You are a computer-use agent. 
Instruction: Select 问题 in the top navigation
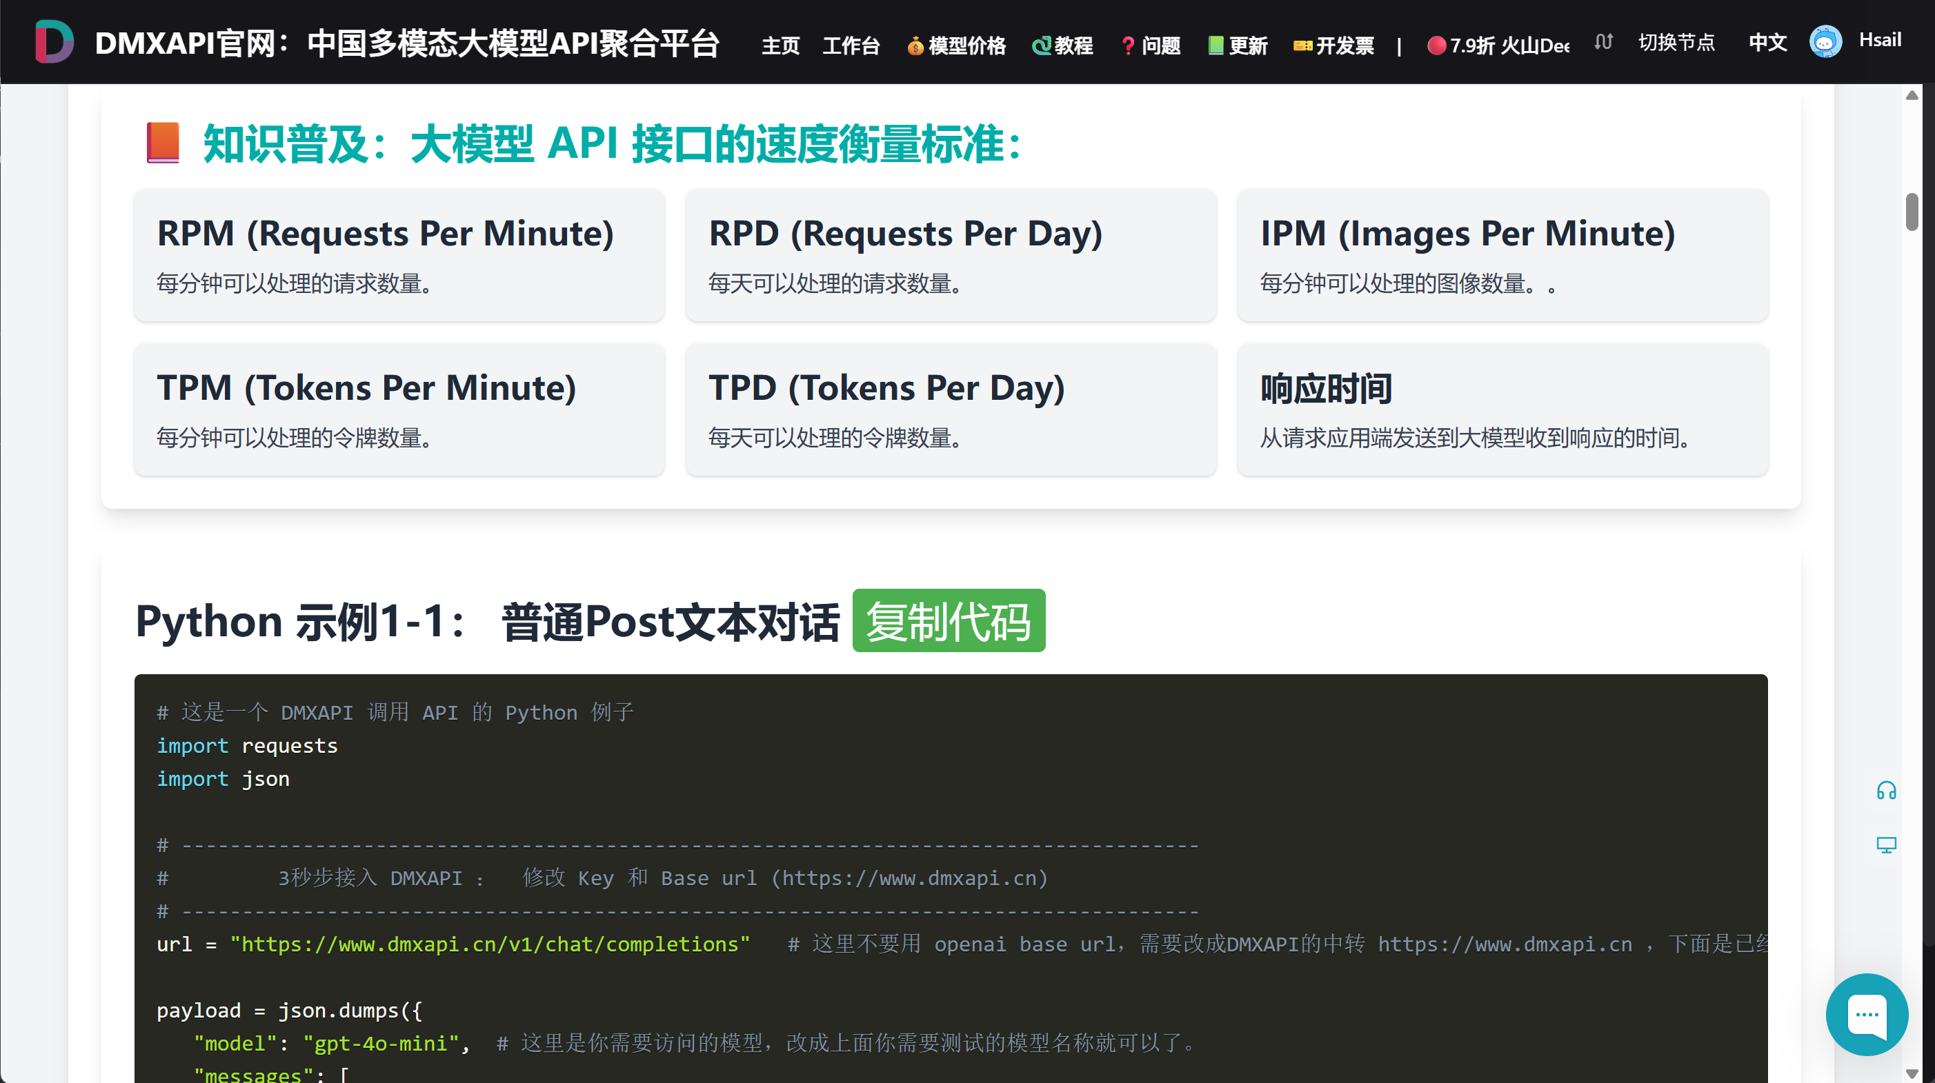1150,45
